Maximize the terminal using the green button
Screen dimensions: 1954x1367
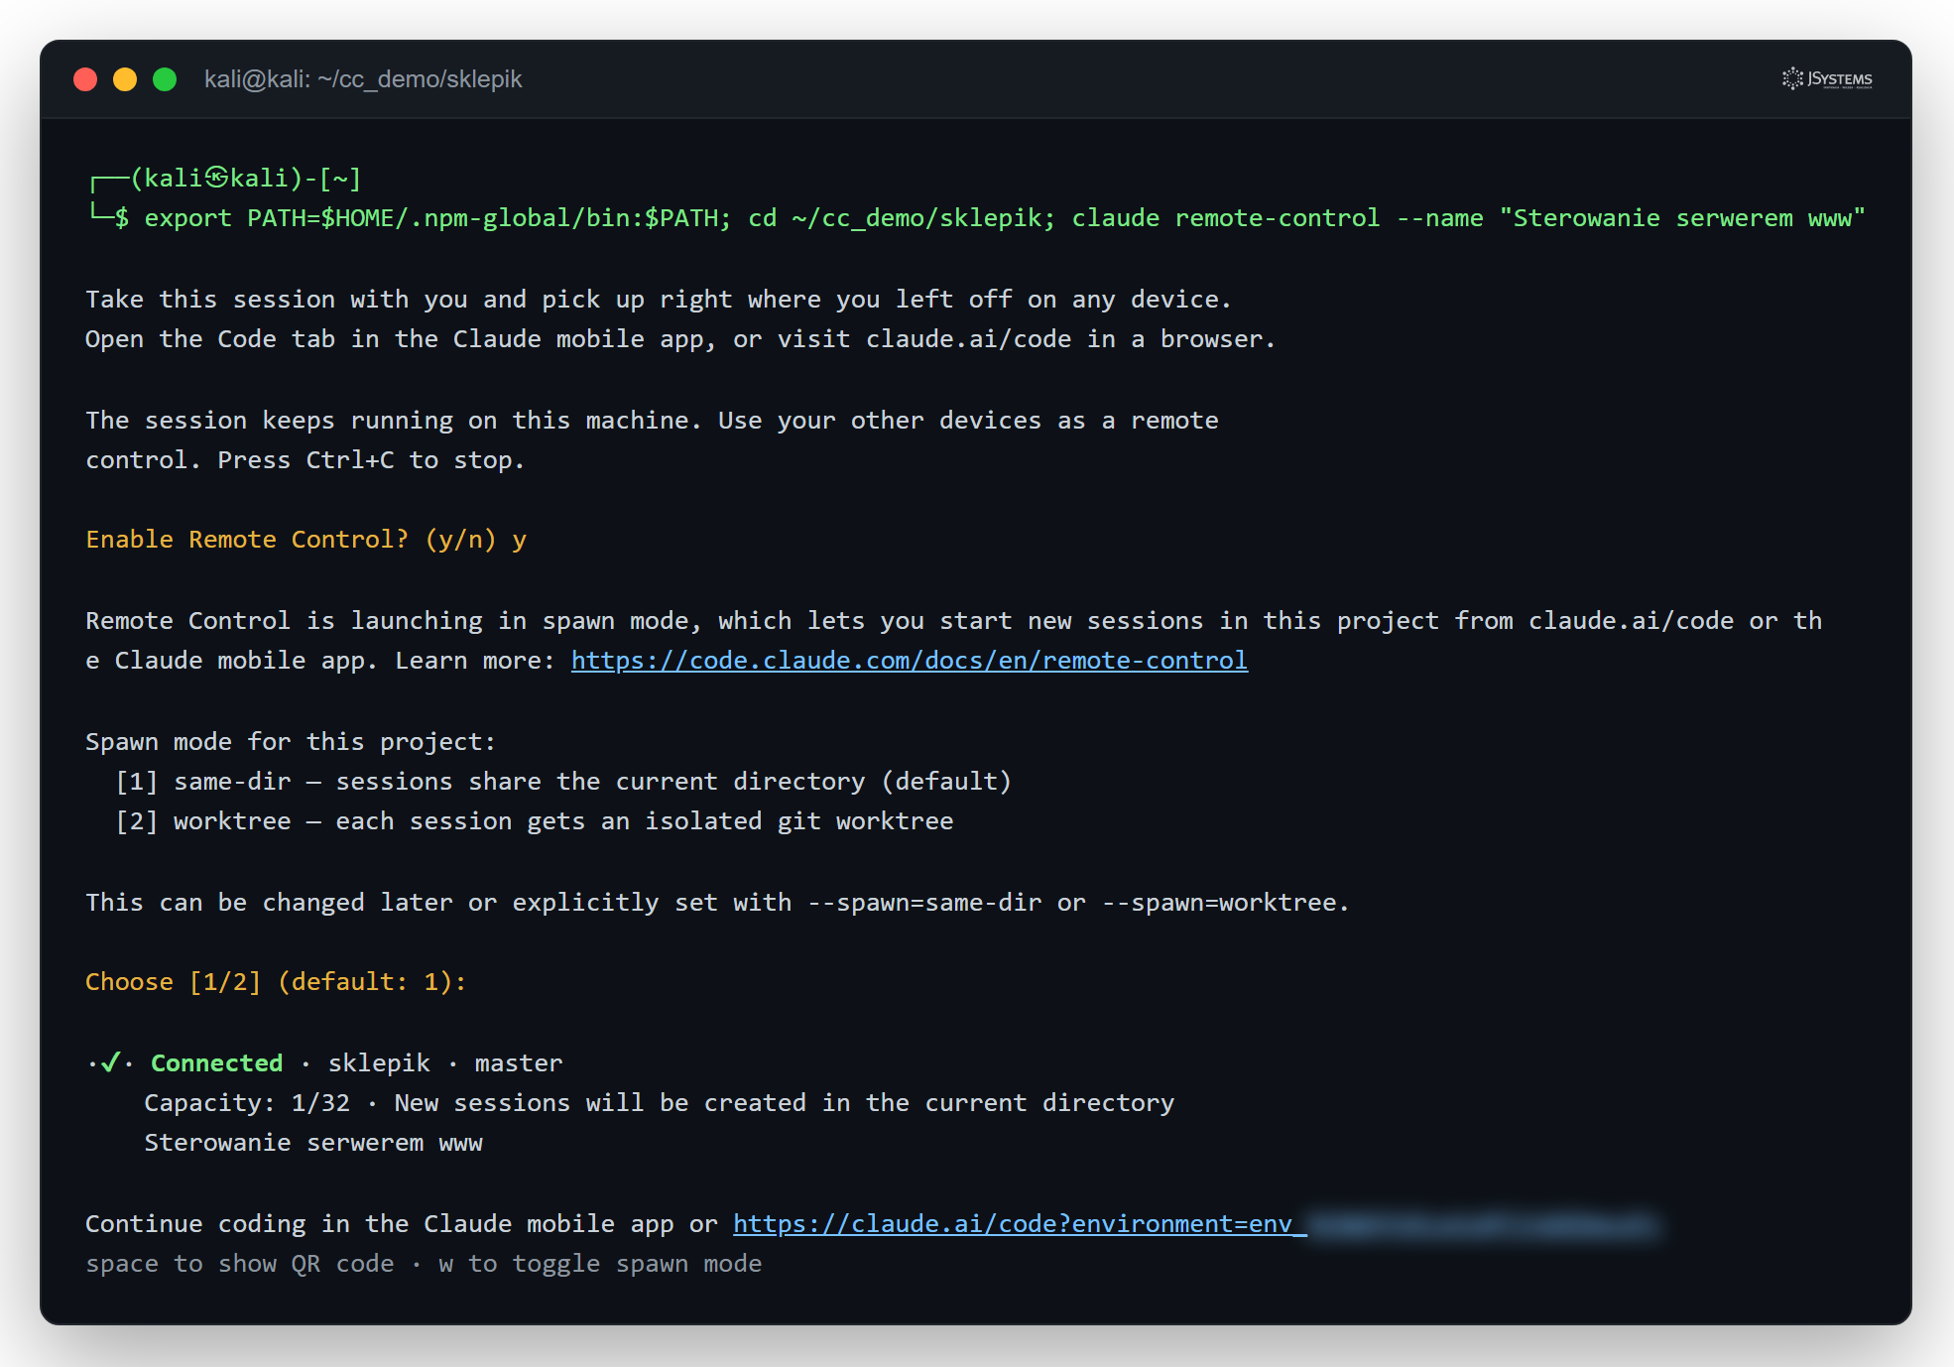click(x=165, y=79)
